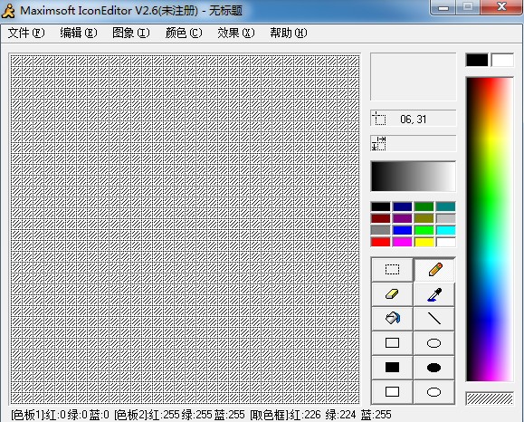Activate the Paint Bucket fill tool

point(392,319)
